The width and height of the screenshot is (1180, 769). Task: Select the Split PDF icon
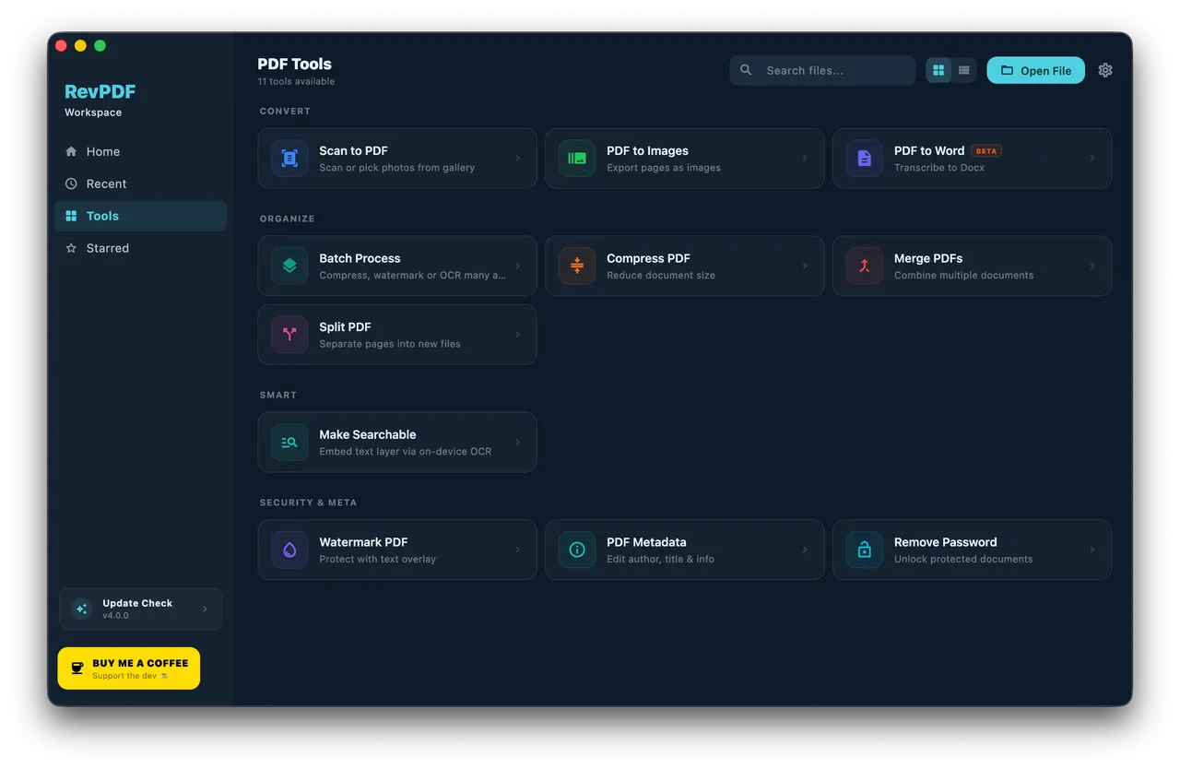click(289, 335)
